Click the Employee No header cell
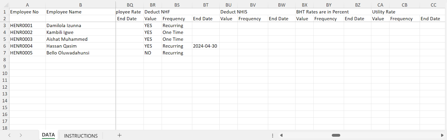The height and width of the screenshot is (140, 447). [27, 12]
